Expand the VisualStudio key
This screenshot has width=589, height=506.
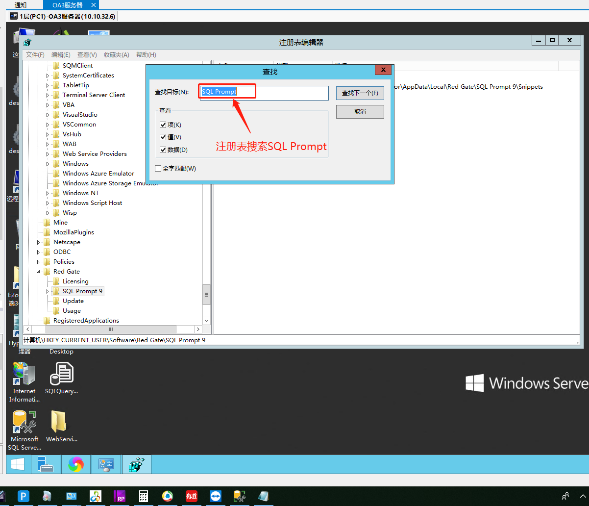48,115
